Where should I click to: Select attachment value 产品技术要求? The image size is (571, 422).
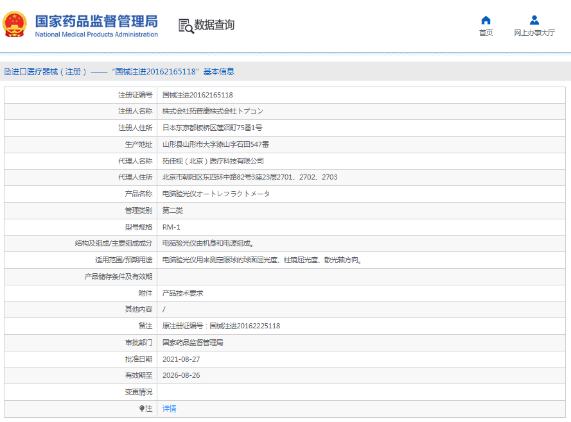183,293
